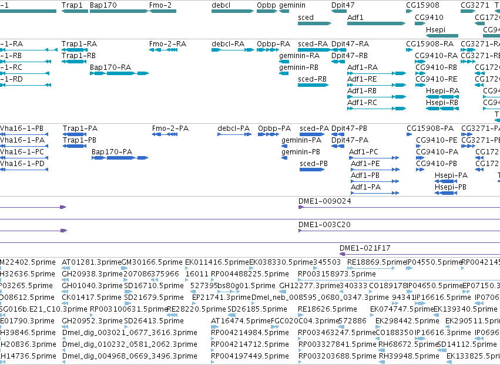Select the Hsepi-PB protein label
This screenshot has width=500, height=365.
pyautogui.click(x=451, y=187)
